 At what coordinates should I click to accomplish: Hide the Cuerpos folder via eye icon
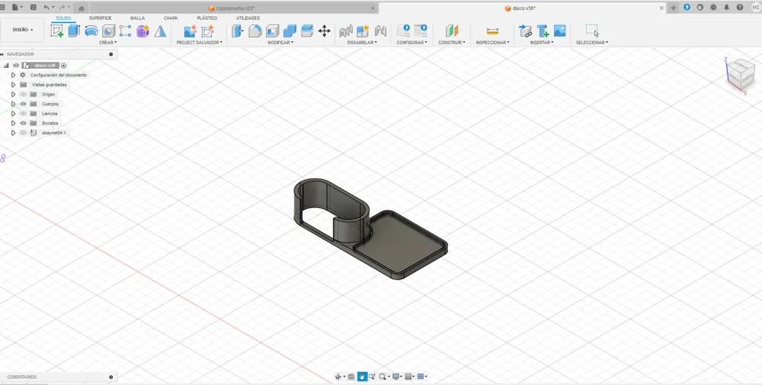pyautogui.click(x=24, y=104)
